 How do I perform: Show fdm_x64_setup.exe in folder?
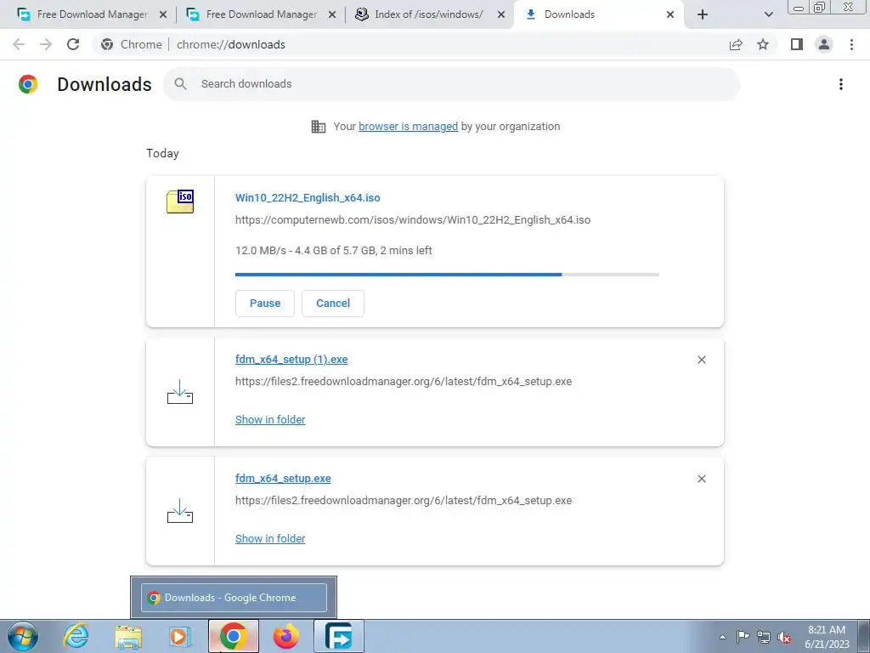[x=270, y=538]
